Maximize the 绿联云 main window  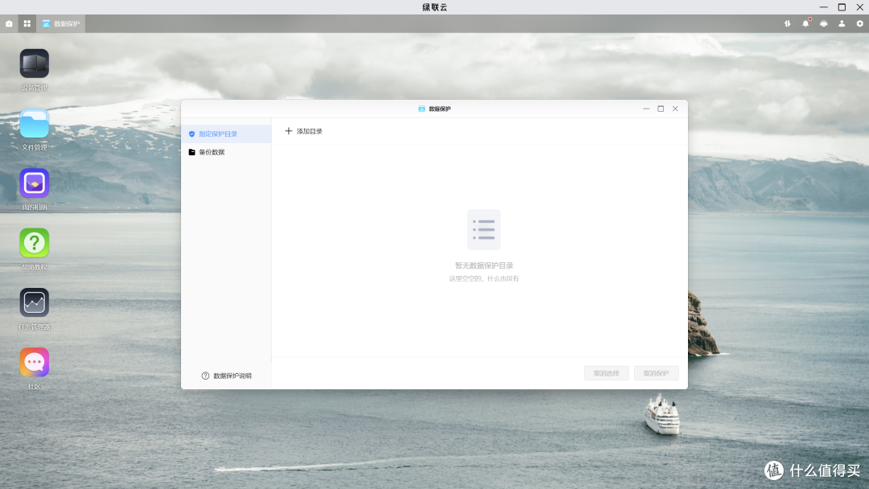pyautogui.click(x=842, y=7)
